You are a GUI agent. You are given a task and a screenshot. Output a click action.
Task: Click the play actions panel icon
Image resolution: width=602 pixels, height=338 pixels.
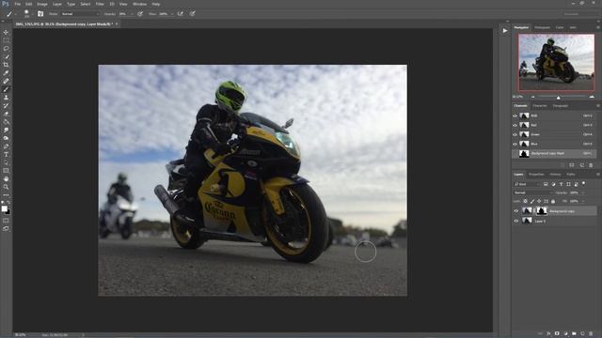pos(505,31)
